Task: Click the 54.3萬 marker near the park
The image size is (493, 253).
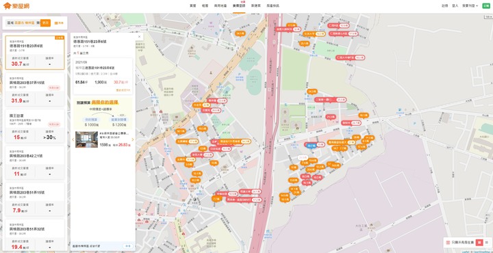Action: point(312,92)
